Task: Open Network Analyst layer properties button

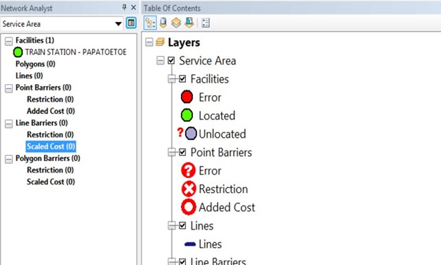Action: pos(131,23)
